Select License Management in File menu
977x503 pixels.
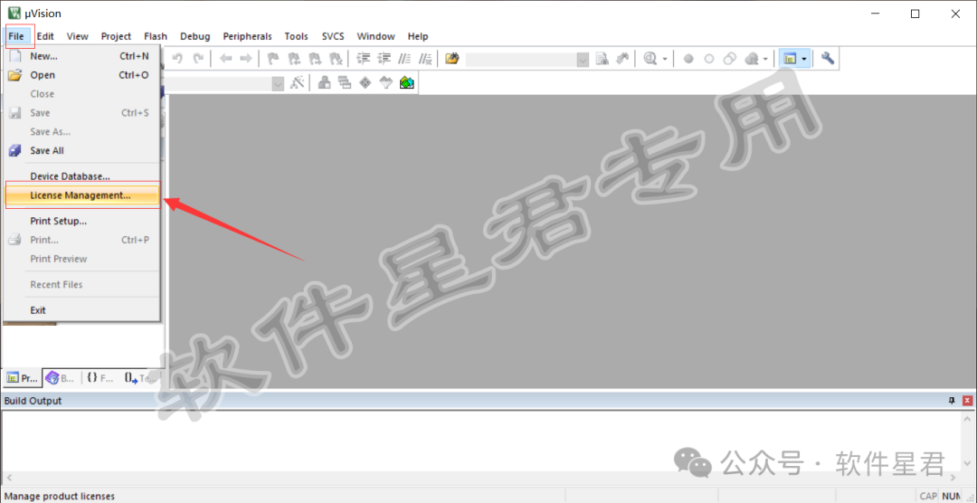(82, 195)
